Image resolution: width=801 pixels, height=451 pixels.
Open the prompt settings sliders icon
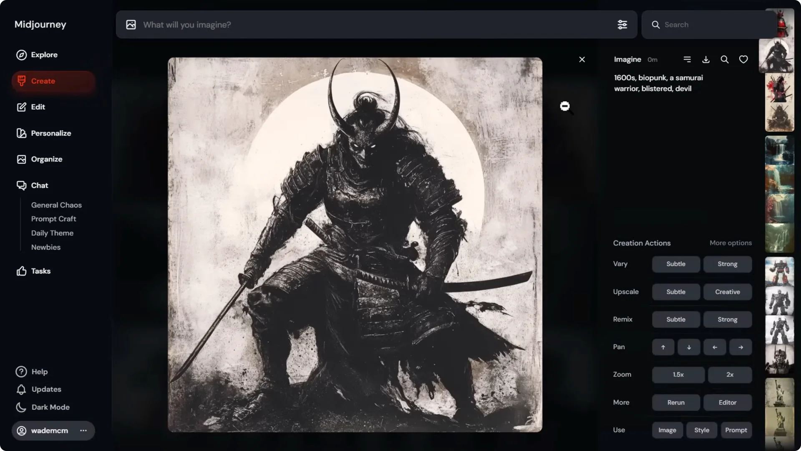tap(622, 25)
